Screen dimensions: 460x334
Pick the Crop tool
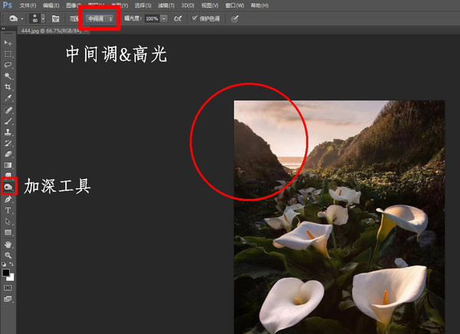coord(8,88)
